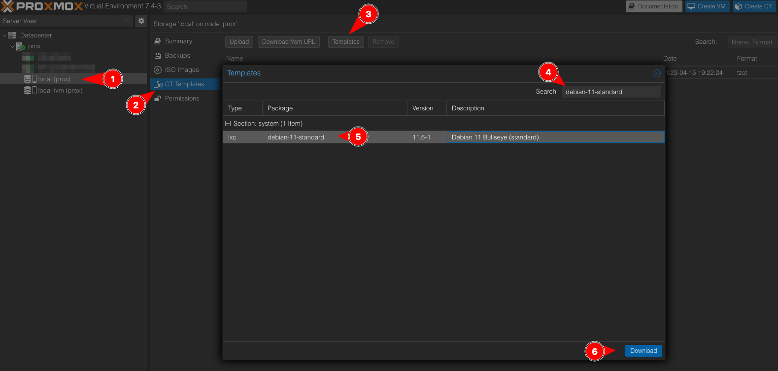Open the server view settings gear
The image size is (778, 371).
point(141,21)
